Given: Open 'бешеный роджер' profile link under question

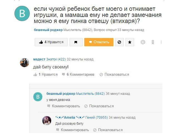Looking at the screenshot, I should [48, 30].
